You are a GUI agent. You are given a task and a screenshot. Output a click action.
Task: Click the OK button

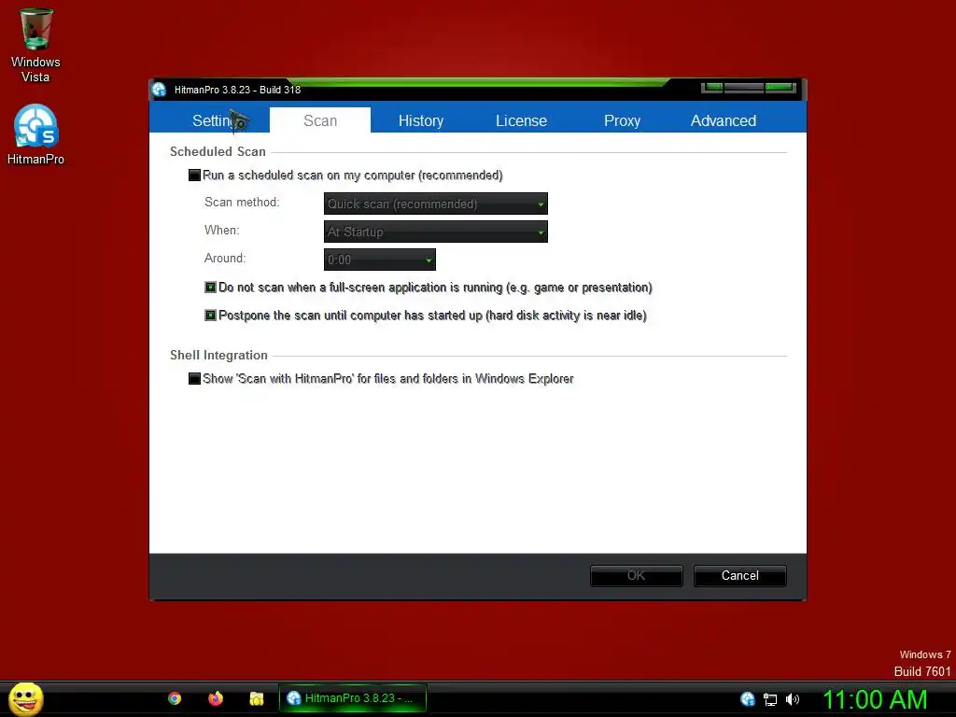(637, 575)
